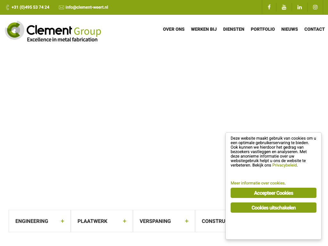The height and width of the screenshot is (246, 328).
Task: Open the Instagram icon link
Action: pyautogui.click(x=315, y=7)
